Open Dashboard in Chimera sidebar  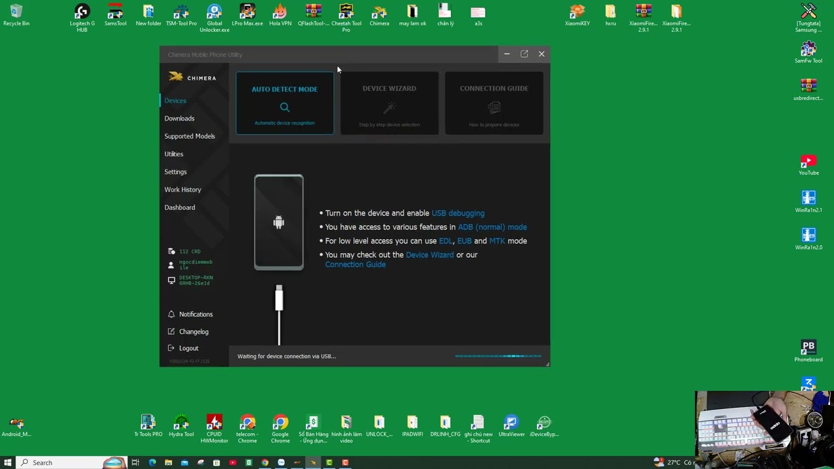click(180, 208)
